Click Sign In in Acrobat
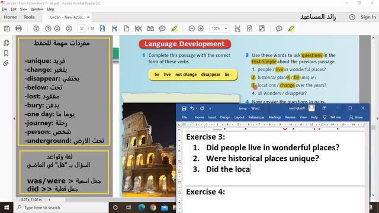The width and height of the screenshot is (379, 213). pos(368,17)
